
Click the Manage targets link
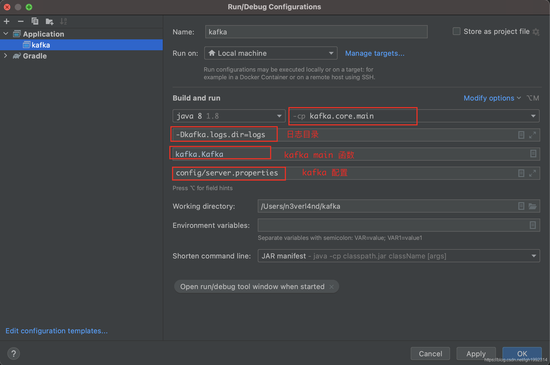pyautogui.click(x=375, y=53)
